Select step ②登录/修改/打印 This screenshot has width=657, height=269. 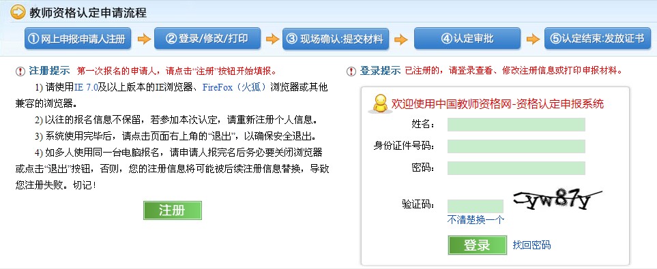207,39
